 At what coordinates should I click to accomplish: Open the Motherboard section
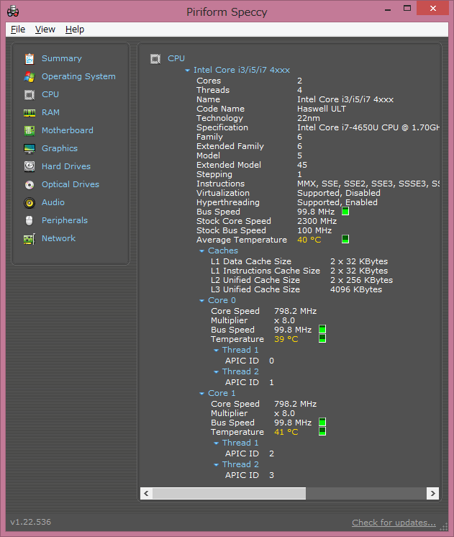[67, 130]
